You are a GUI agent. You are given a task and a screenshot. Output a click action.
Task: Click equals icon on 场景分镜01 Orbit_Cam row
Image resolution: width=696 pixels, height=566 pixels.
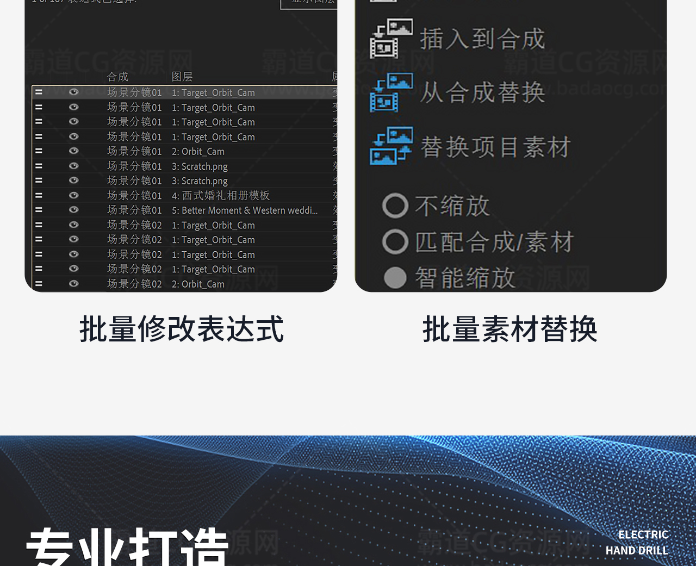[x=39, y=151]
